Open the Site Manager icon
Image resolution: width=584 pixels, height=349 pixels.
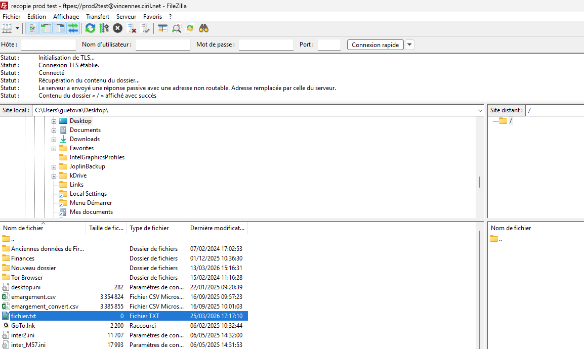click(7, 28)
